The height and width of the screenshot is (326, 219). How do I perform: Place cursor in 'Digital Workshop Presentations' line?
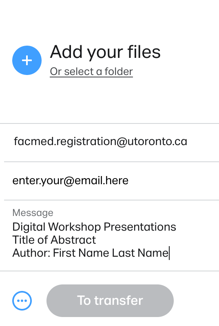pyautogui.click(x=94, y=227)
